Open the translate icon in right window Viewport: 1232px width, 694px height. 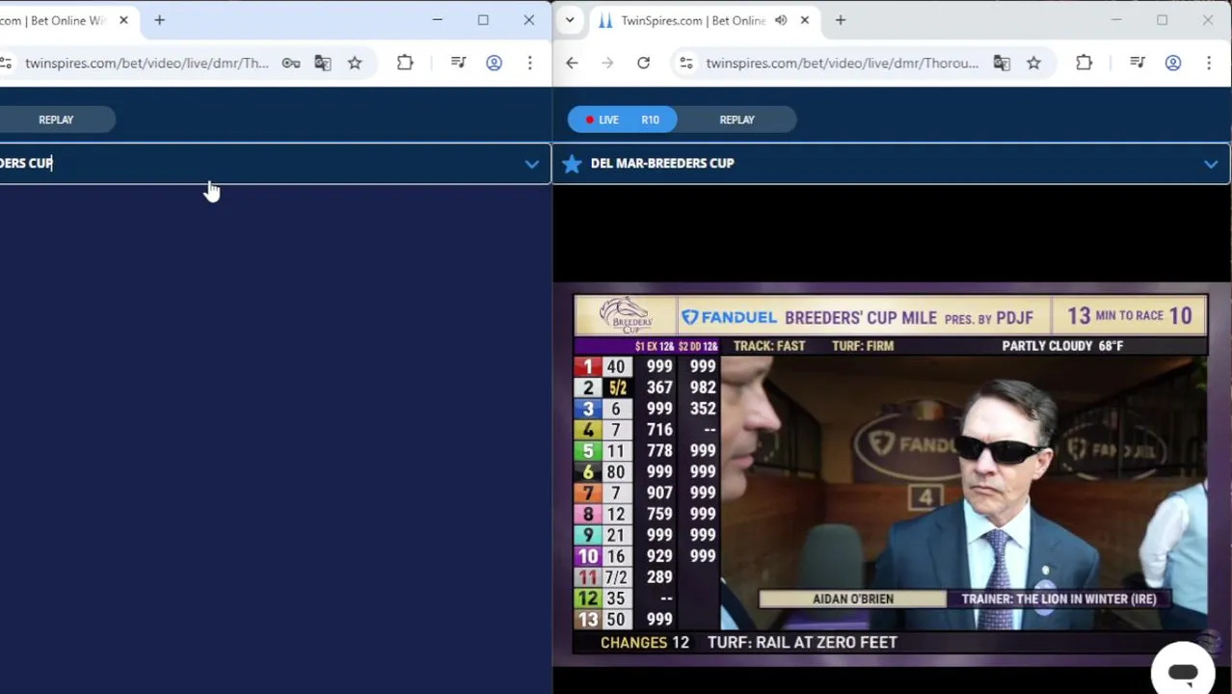1002,64
